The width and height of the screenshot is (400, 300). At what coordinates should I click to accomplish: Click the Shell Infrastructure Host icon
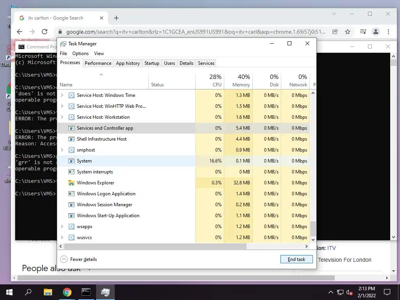pos(71,139)
